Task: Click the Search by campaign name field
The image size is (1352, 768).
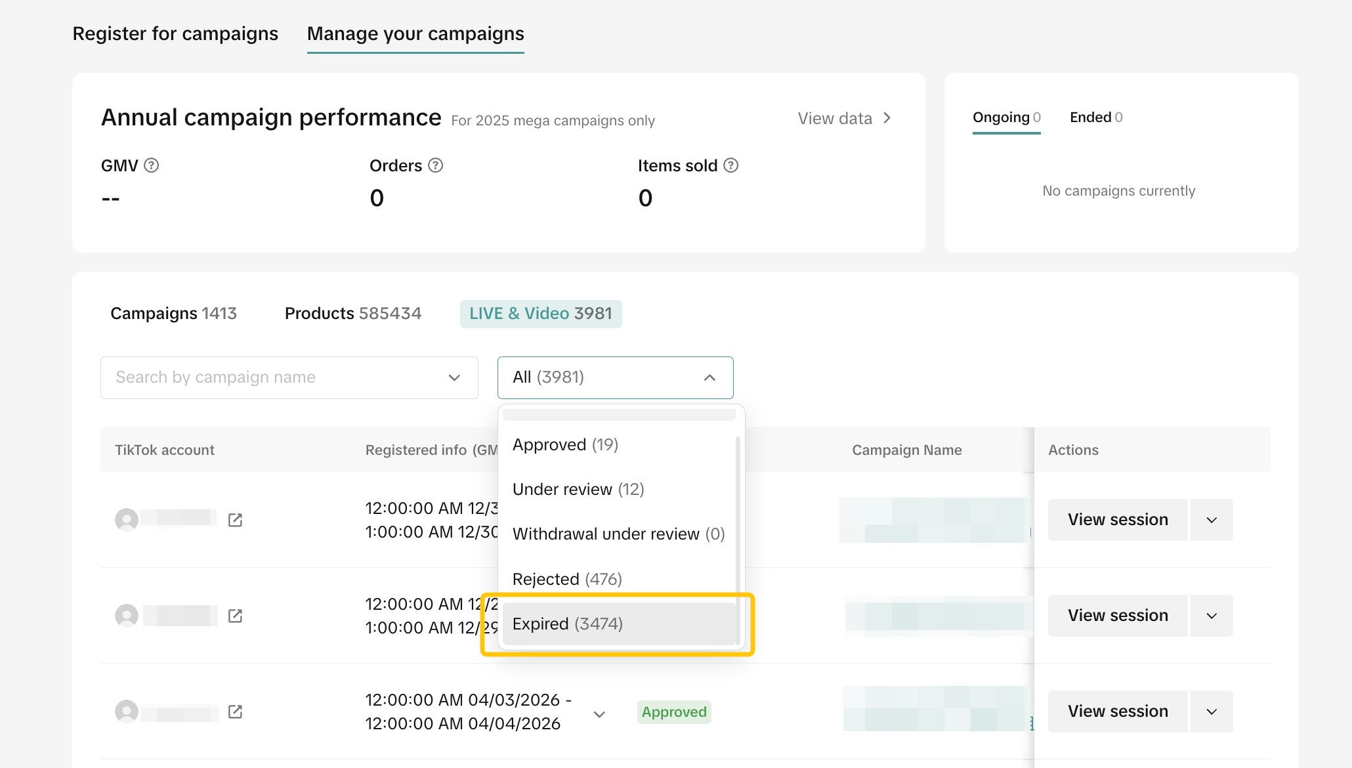Action: coord(276,377)
